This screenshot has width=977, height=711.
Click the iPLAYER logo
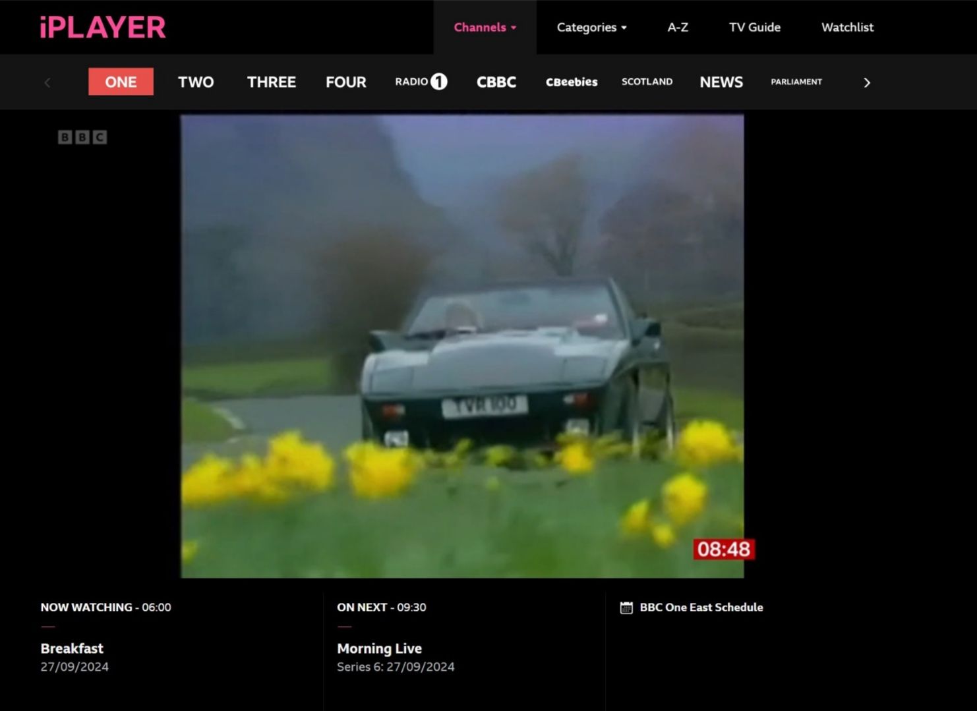coord(103,28)
